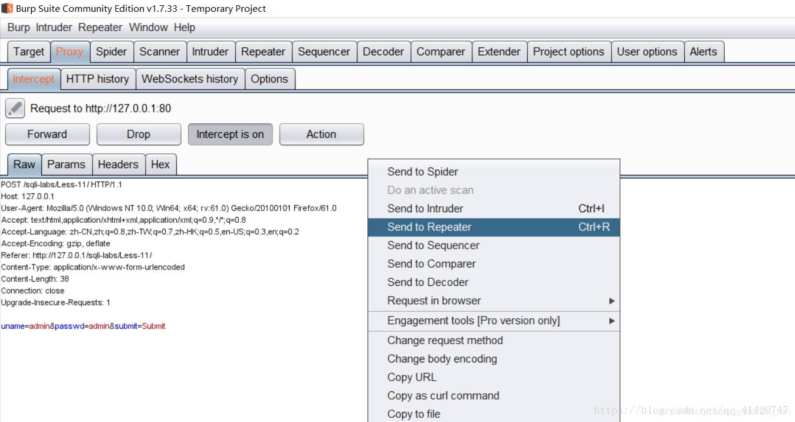The height and width of the screenshot is (422, 795).
Task: Toggle the Intercept is on button
Action: [x=230, y=134]
